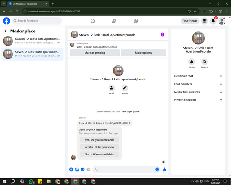Click the Name pencil edit icon
The image size is (231, 185).
pos(125,88)
